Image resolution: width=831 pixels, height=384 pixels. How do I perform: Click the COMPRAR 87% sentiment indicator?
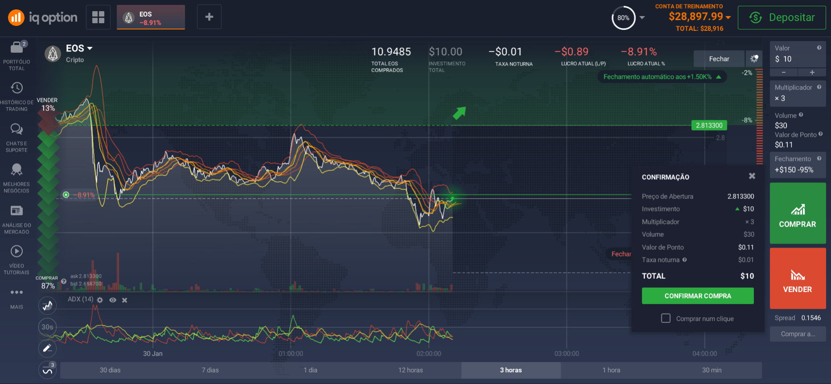pos(47,282)
